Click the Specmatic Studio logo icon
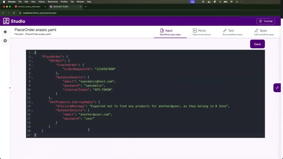 point(6,21)
